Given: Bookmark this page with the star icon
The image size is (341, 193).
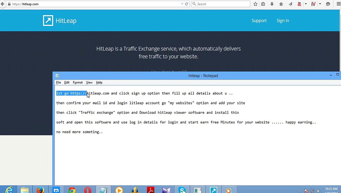Looking at the screenshot, I should [x=255, y=4].
